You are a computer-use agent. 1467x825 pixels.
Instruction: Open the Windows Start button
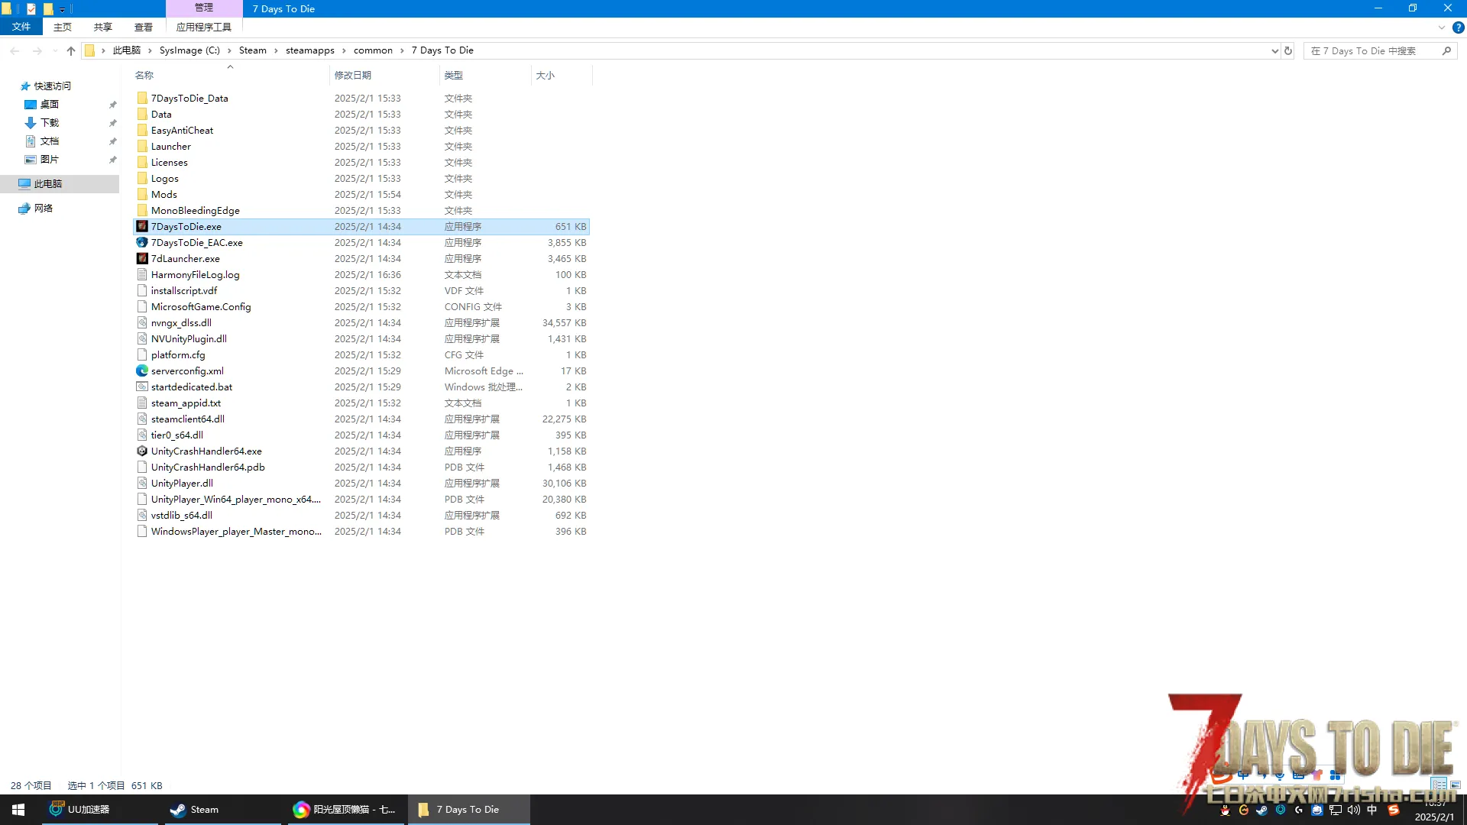point(18,810)
